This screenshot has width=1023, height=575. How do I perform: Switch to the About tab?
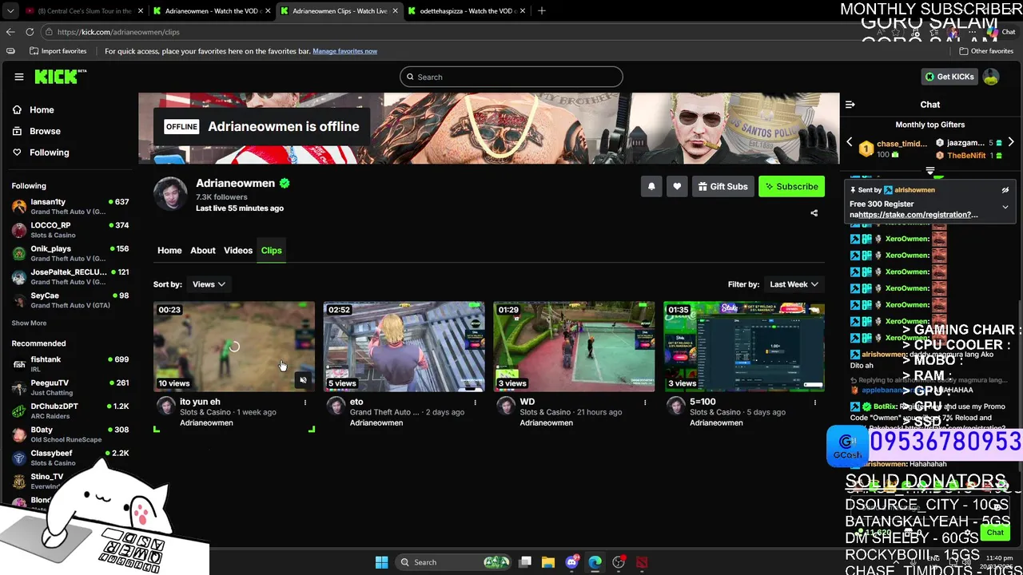[203, 251]
